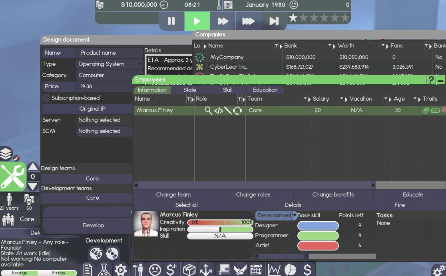Open the staff icon with fork and person

(x=138, y=270)
